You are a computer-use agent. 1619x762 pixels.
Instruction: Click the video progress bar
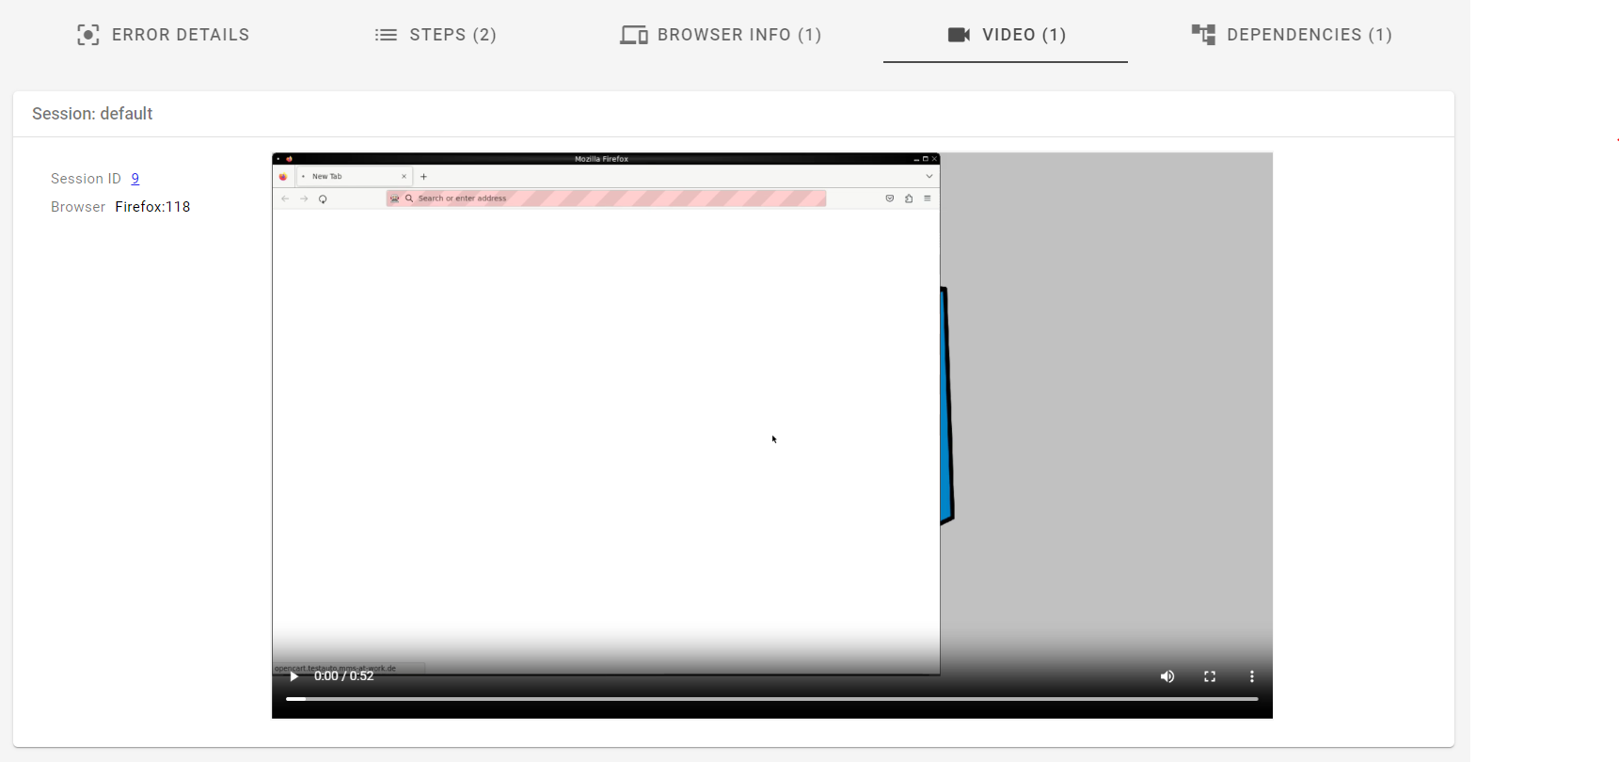(772, 699)
